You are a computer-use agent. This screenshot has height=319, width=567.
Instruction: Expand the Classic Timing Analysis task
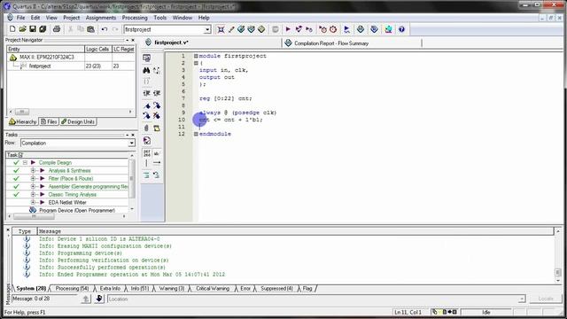click(33, 195)
